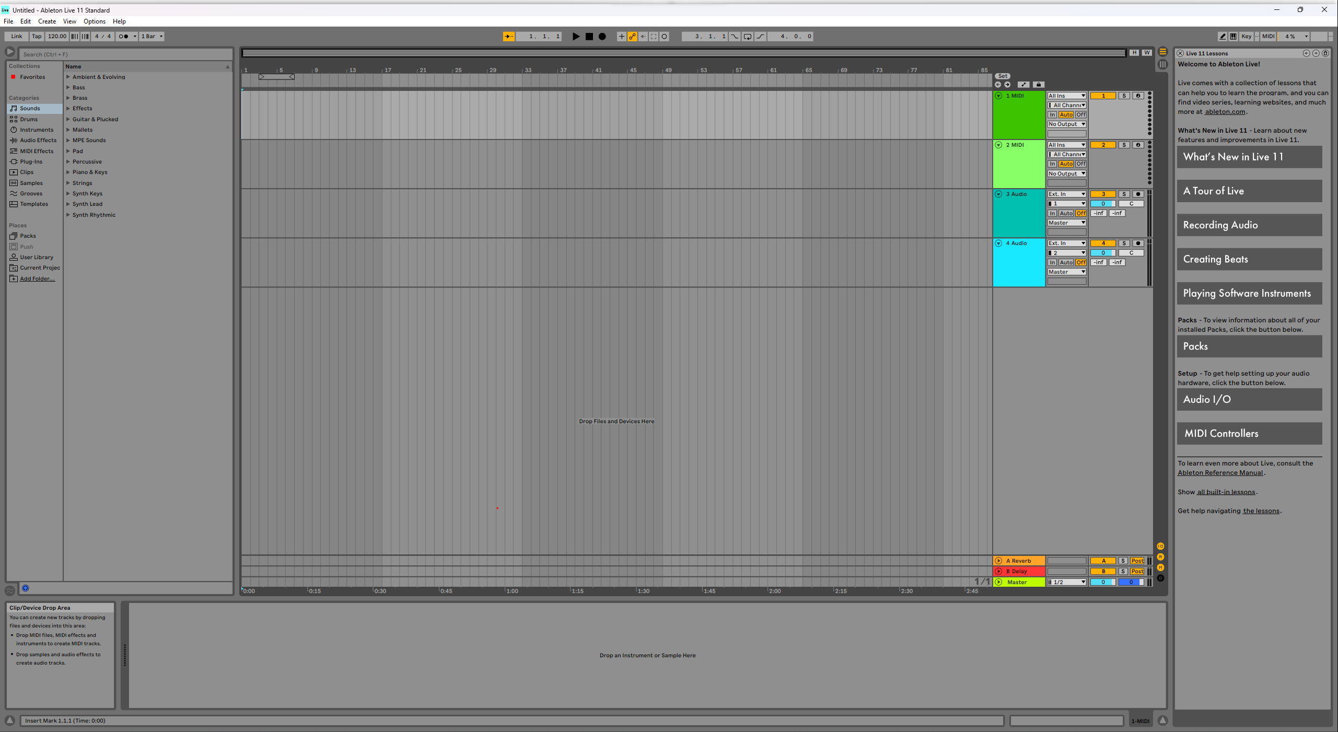
Task: Follow the Ableton Reference Manual link
Action: click(x=1220, y=473)
